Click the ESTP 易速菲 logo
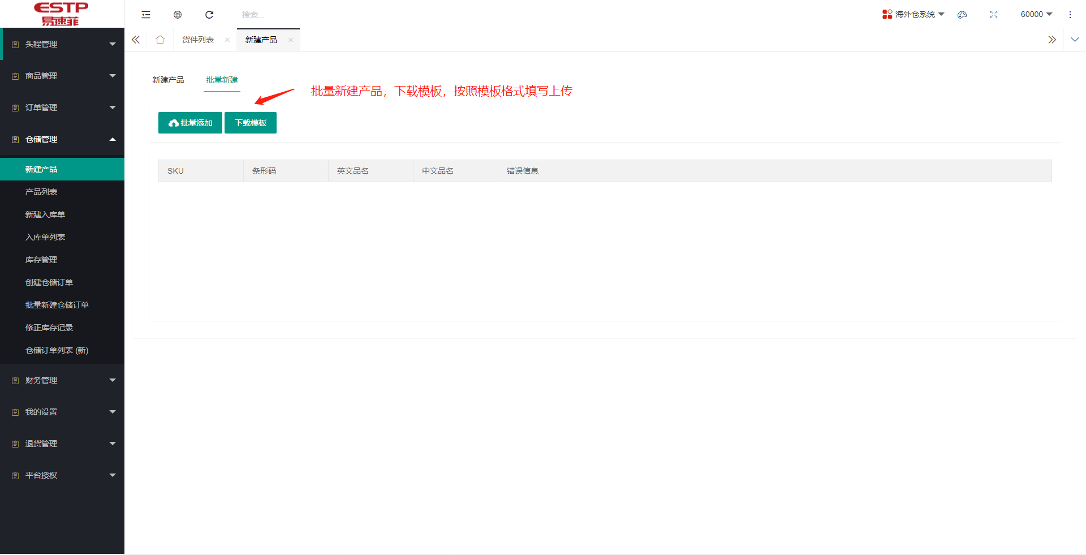Screen dimensions: 1086x555 pos(61,14)
